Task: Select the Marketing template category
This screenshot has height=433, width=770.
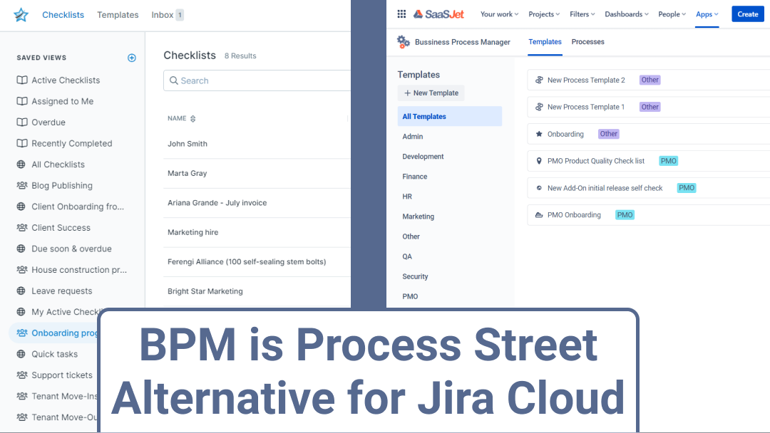Action: click(x=419, y=216)
